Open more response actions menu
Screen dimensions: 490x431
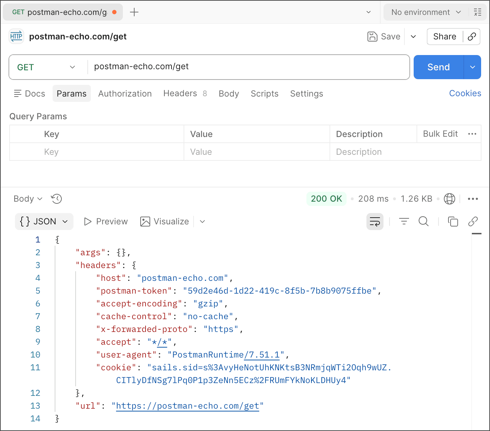point(473,199)
